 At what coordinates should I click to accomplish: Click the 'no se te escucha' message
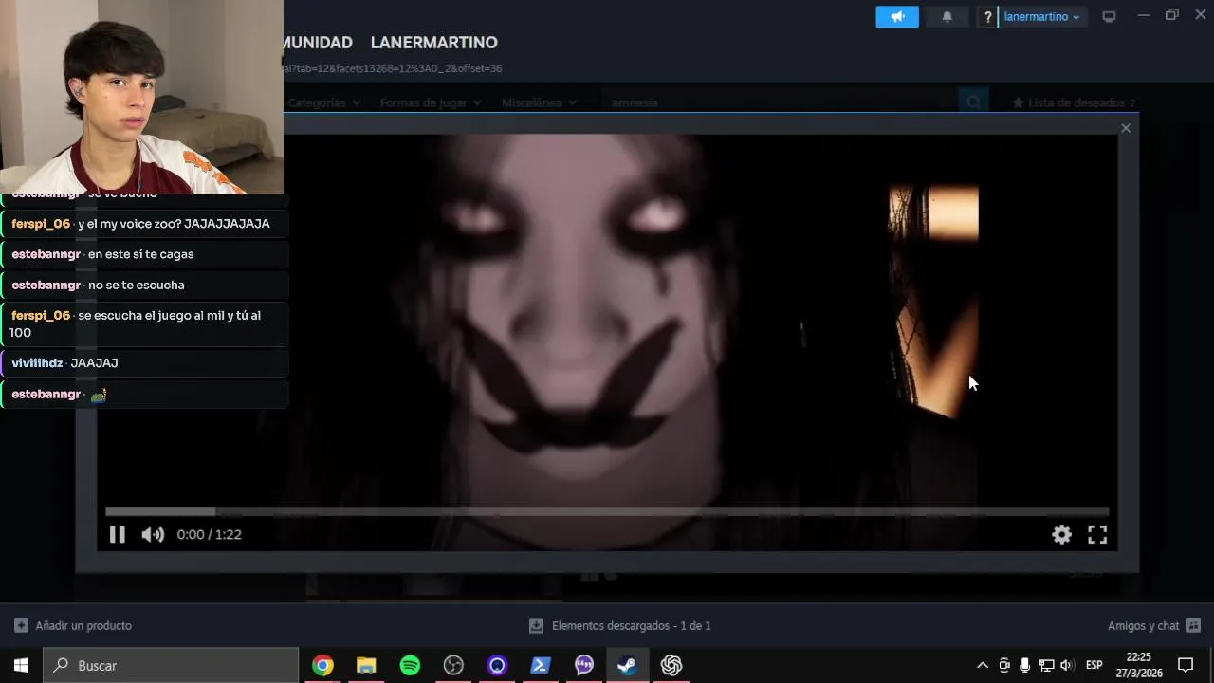coord(145,285)
